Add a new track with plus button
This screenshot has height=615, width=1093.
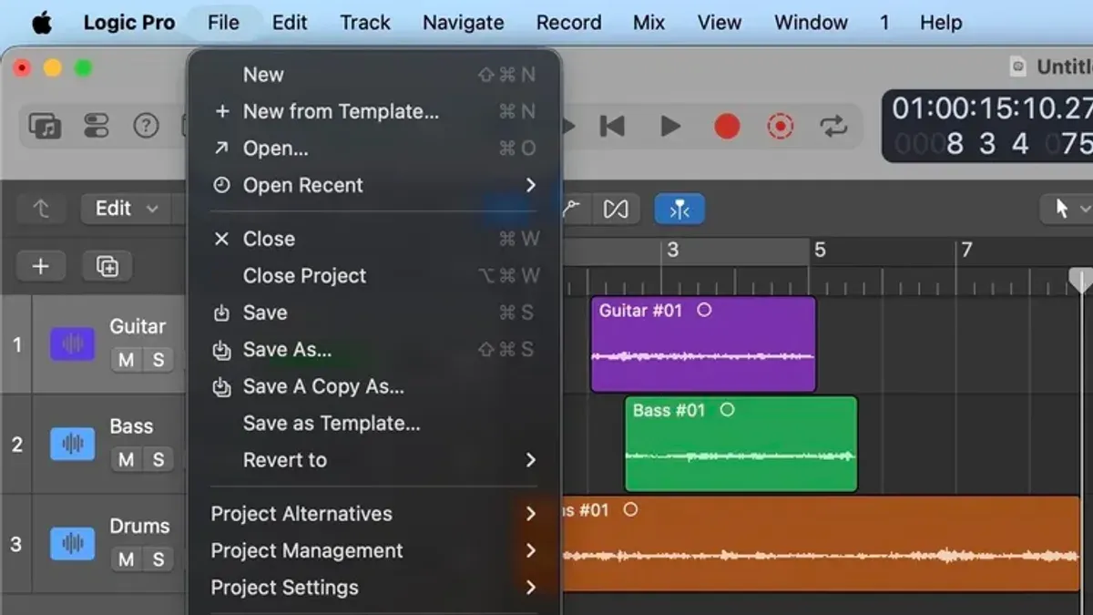point(40,266)
